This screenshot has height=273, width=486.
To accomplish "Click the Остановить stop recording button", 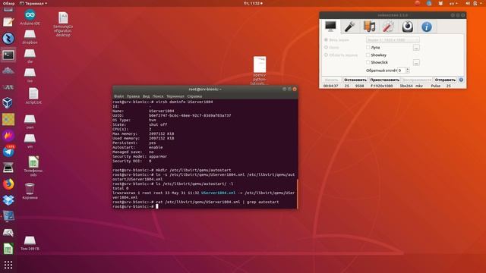I will pyautogui.click(x=355, y=80).
